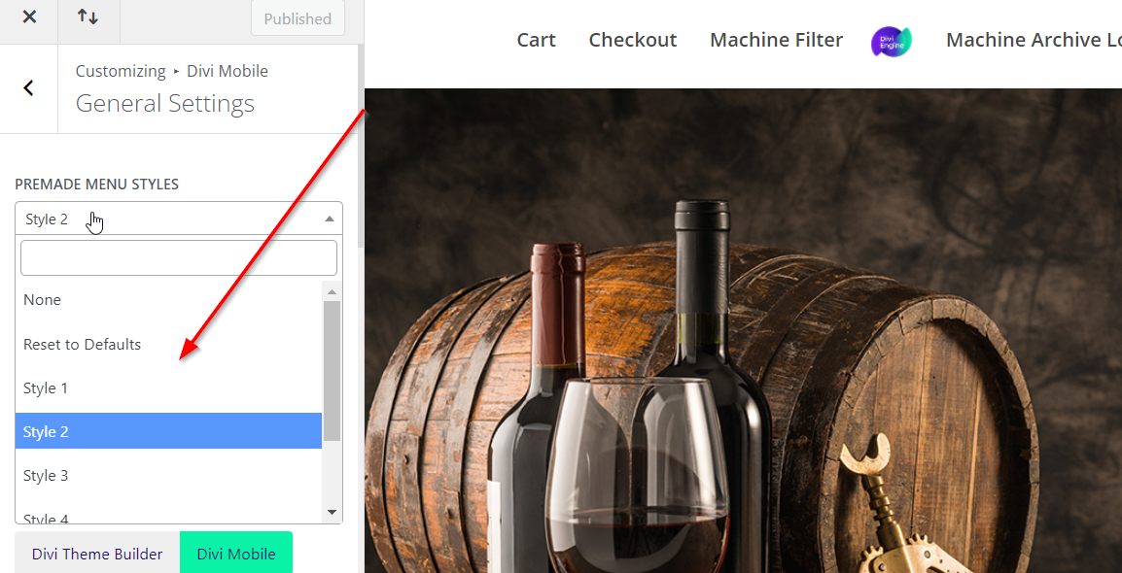The height and width of the screenshot is (573, 1122).
Task: Go back using the left chevron
Action: point(28,88)
